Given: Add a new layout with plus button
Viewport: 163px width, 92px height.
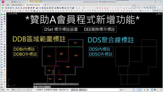Looking at the screenshot, I should coord(19,90).
